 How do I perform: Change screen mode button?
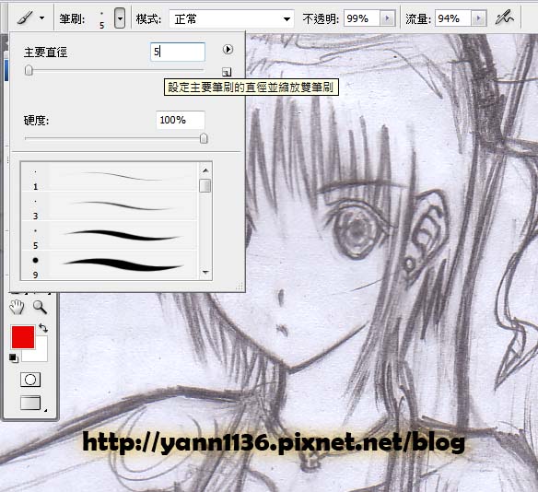point(31,403)
